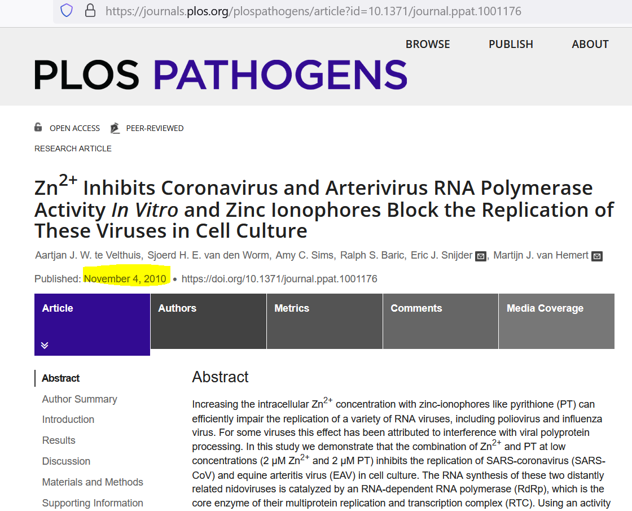Screen dimensions: 632x511
Task: Open the Media Coverage tab
Action: [x=545, y=308]
